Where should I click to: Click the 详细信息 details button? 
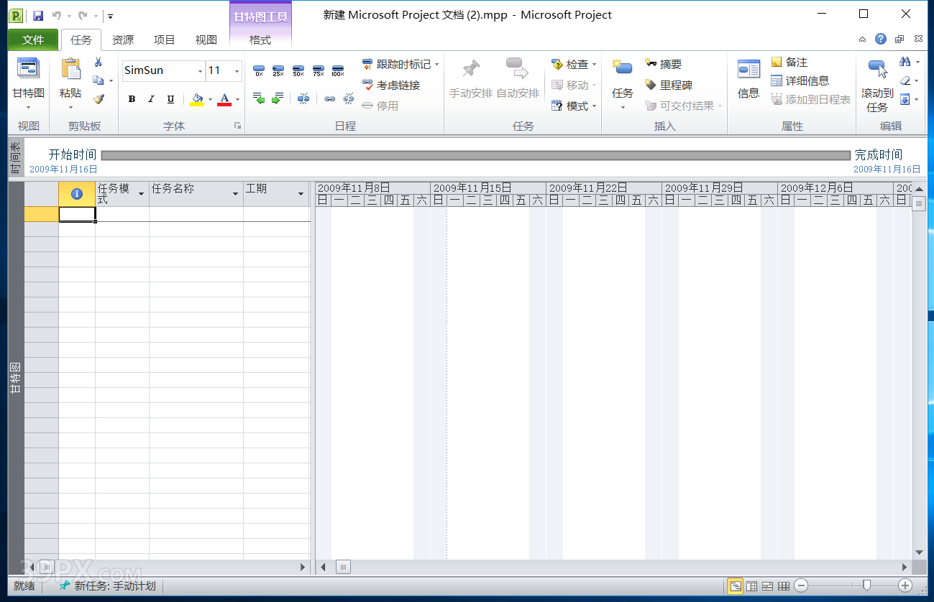[800, 81]
